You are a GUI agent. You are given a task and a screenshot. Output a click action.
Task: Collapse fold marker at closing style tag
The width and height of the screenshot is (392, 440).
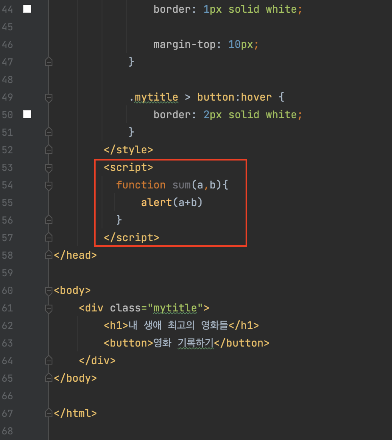[49, 150]
